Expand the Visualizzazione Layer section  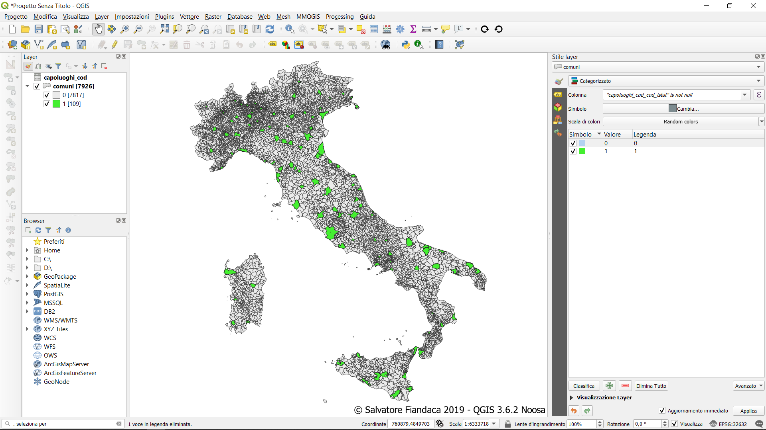tap(572, 397)
